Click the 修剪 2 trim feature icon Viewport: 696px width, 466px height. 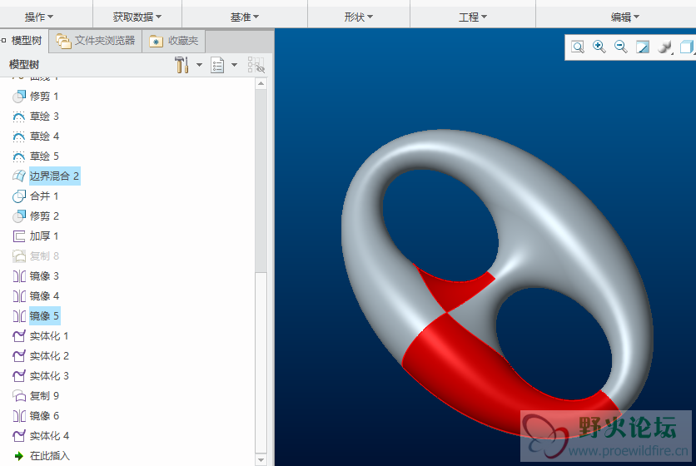coord(18,216)
